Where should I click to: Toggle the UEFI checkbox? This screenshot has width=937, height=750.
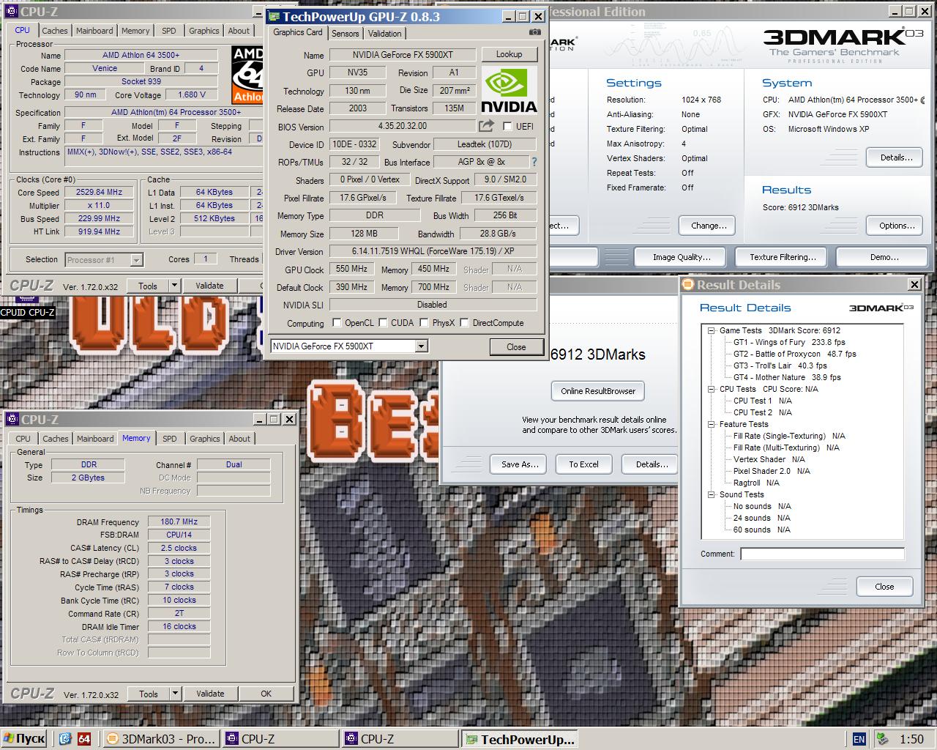pyautogui.click(x=507, y=126)
